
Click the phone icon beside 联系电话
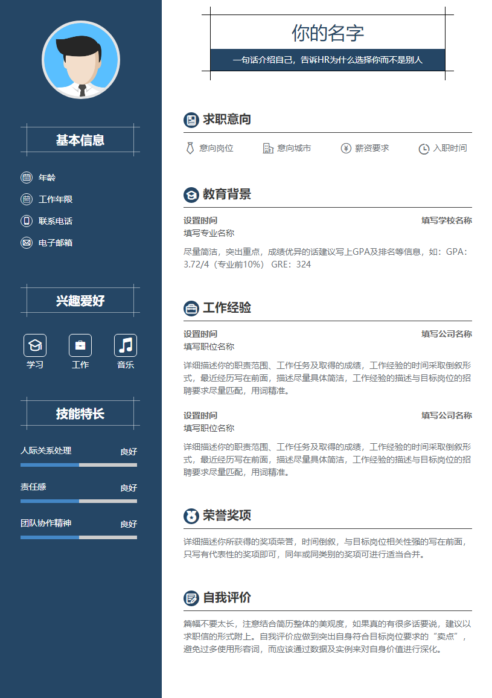[x=27, y=221]
